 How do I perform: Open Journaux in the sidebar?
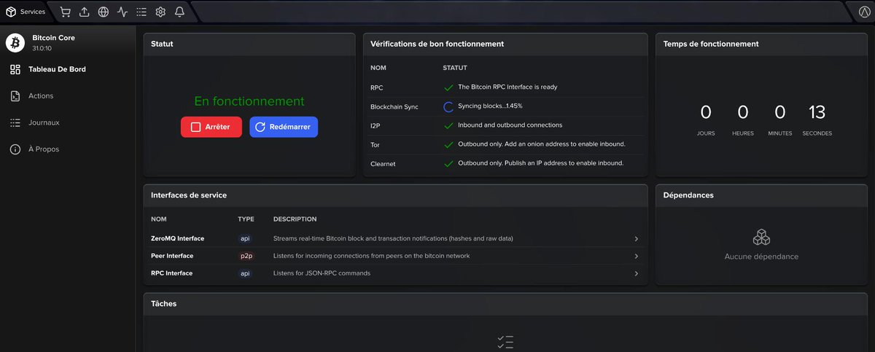pyautogui.click(x=44, y=122)
